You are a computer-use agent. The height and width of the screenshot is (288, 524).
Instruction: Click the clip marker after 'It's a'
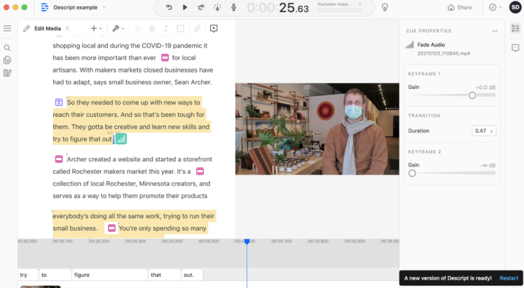tap(200, 171)
